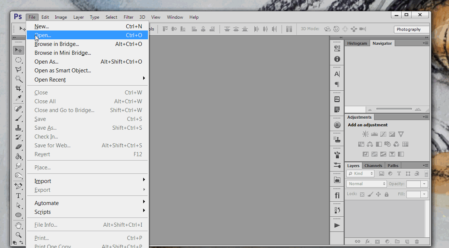Choose Open as Smart Object...
This screenshot has height=248, width=449.
[87, 71]
